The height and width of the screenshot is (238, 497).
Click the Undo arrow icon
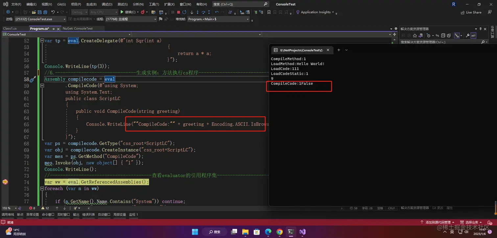53,12
